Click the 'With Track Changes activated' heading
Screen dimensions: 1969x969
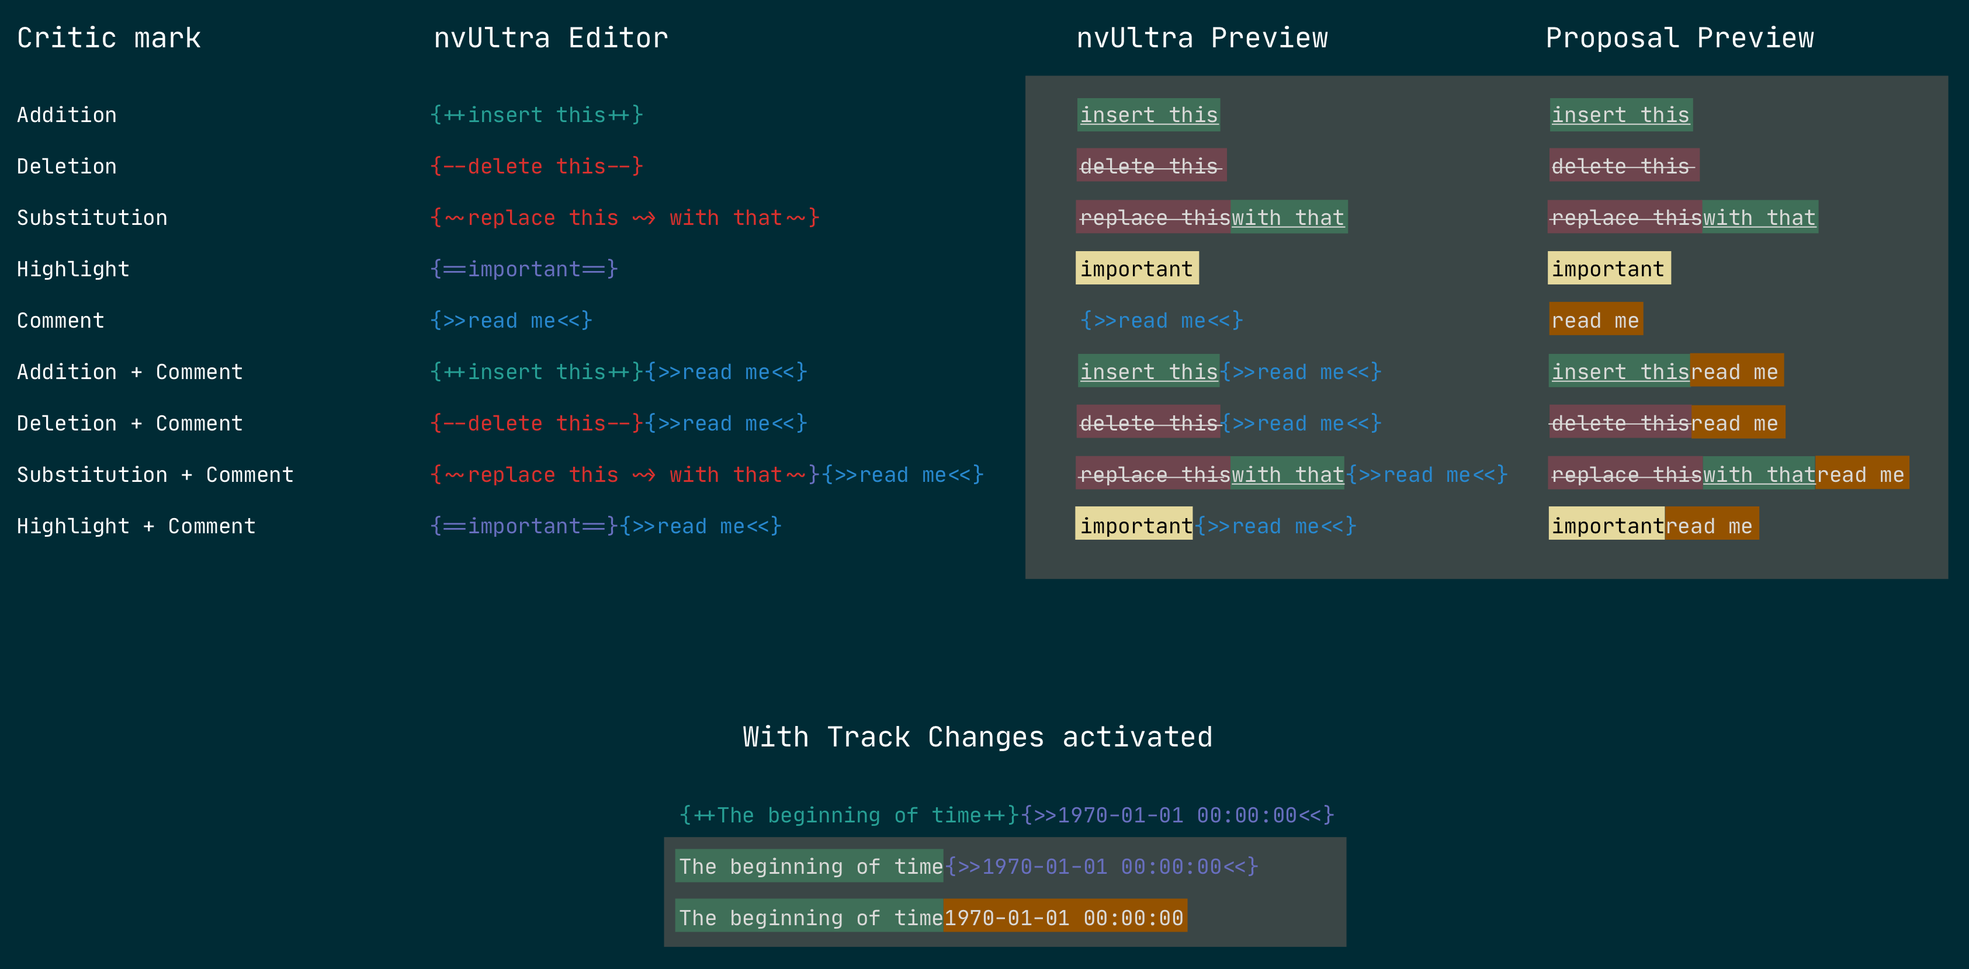click(x=977, y=737)
